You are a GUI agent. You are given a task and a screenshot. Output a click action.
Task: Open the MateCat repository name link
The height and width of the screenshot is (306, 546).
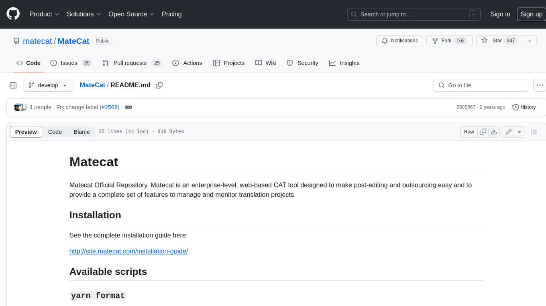point(73,41)
